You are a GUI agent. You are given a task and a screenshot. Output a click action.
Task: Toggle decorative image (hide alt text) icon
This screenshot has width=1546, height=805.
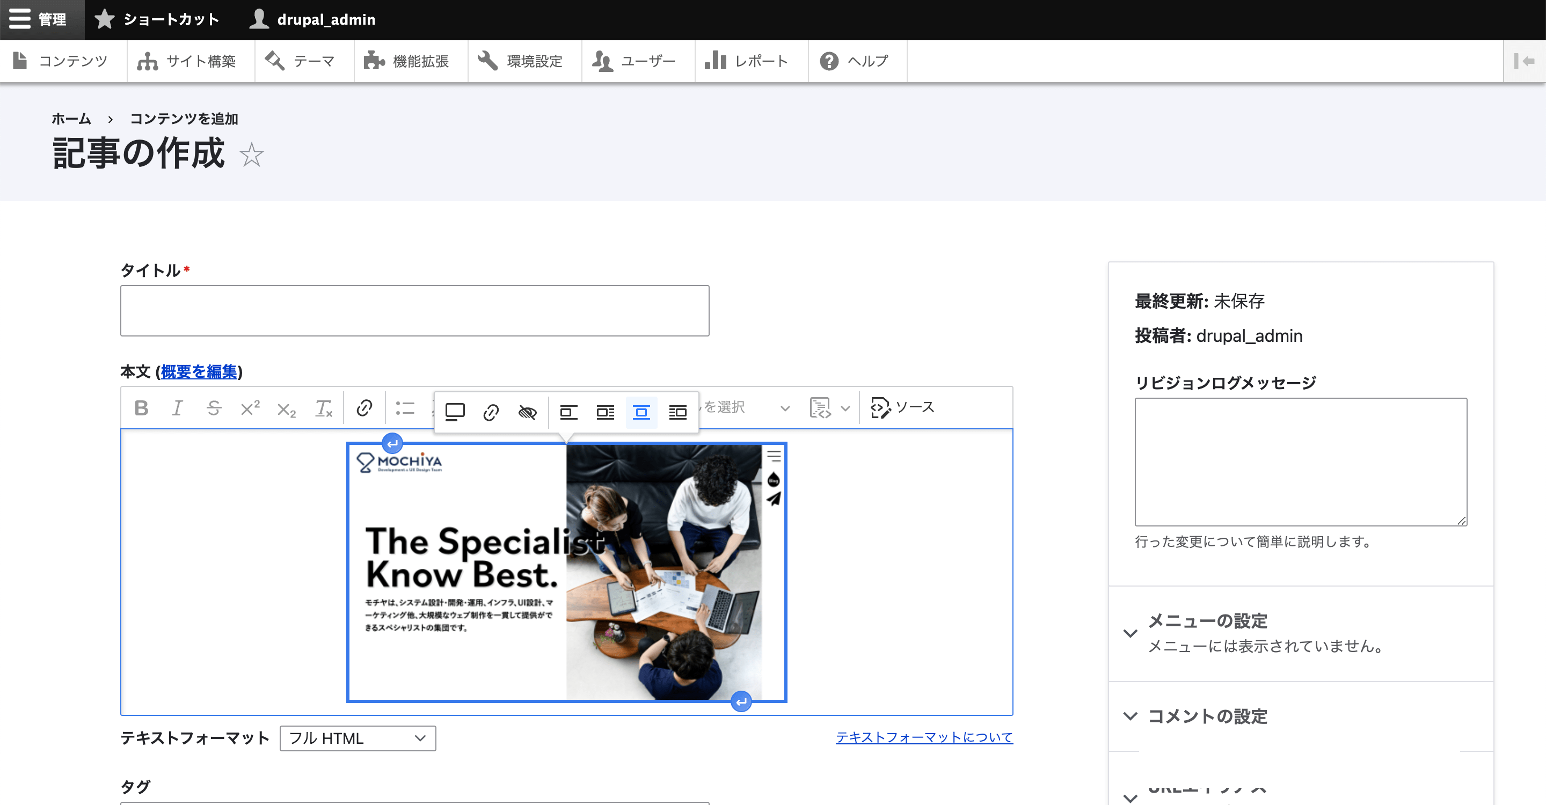(x=528, y=412)
